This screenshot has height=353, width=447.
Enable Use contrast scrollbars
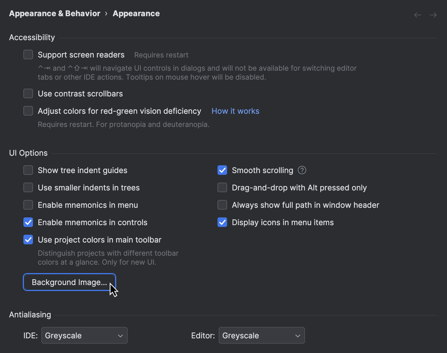28,93
